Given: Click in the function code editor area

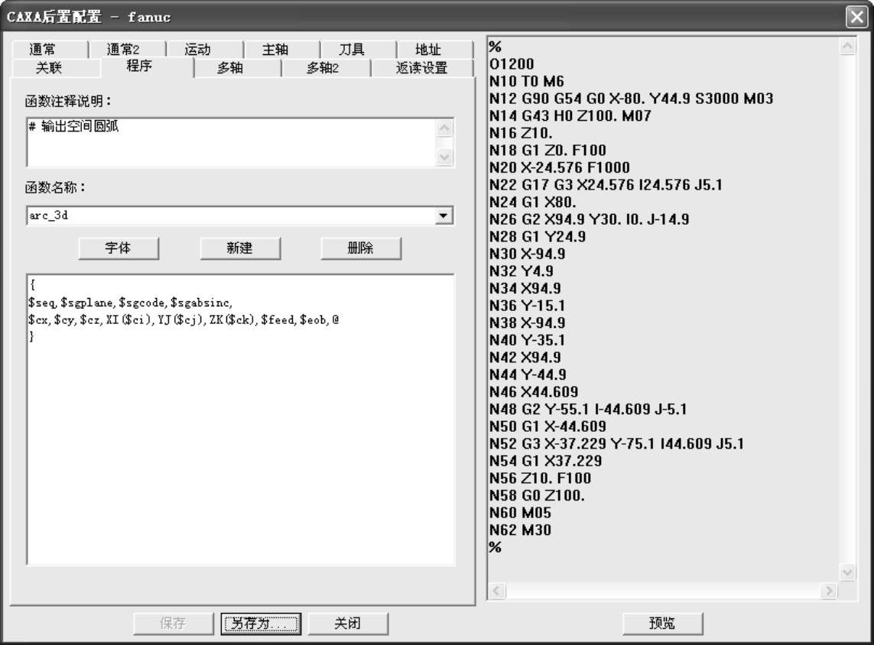Looking at the screenshot, I should pyautogui.click(x=240, y=443).
